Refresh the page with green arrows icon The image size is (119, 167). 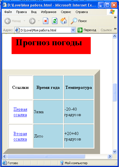click(x=55, y=21)
